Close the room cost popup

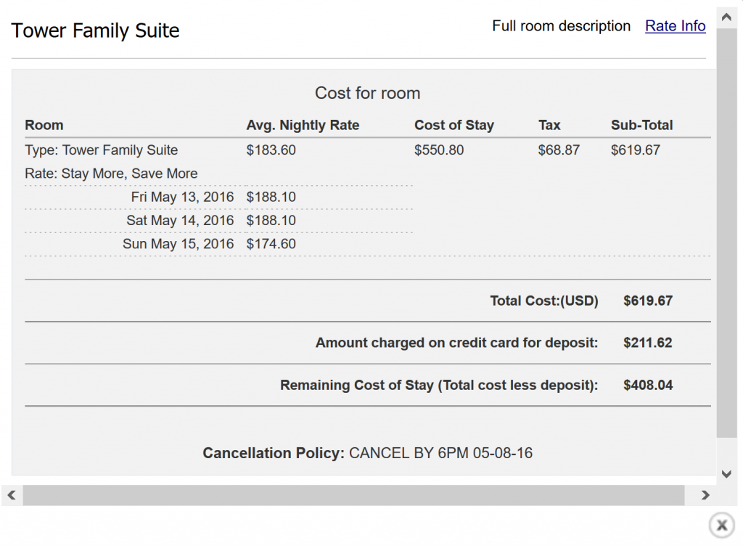(x=721, y=524)
